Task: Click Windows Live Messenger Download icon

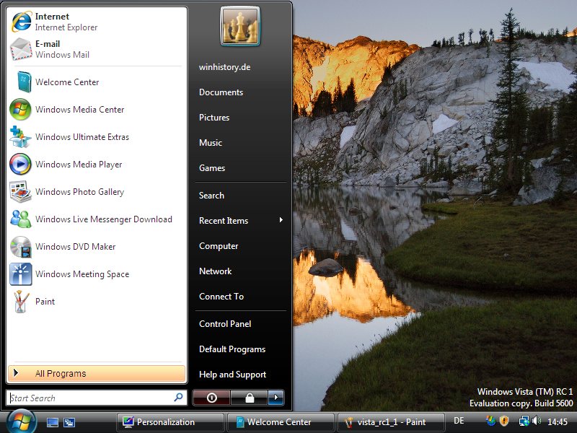Action: pos(20,219)
